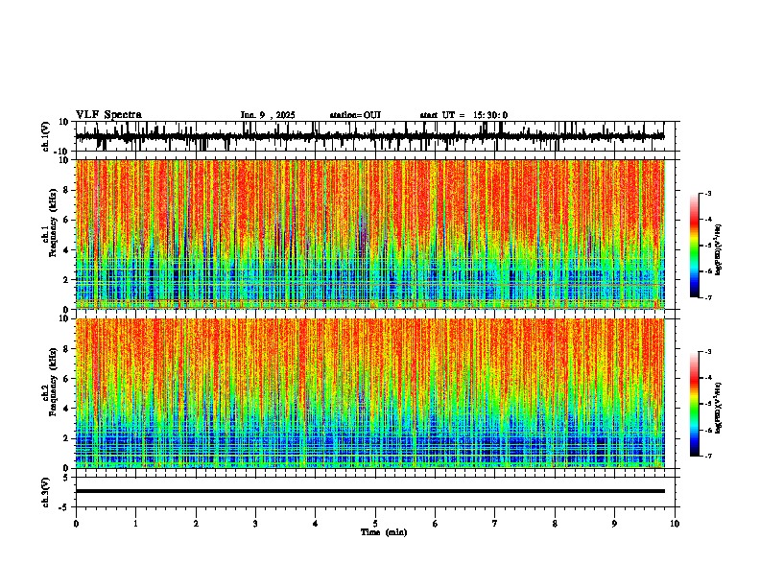Click the -3 label atop ch.1 color bar
The image size is (760, 587).
tap(707, 193)
